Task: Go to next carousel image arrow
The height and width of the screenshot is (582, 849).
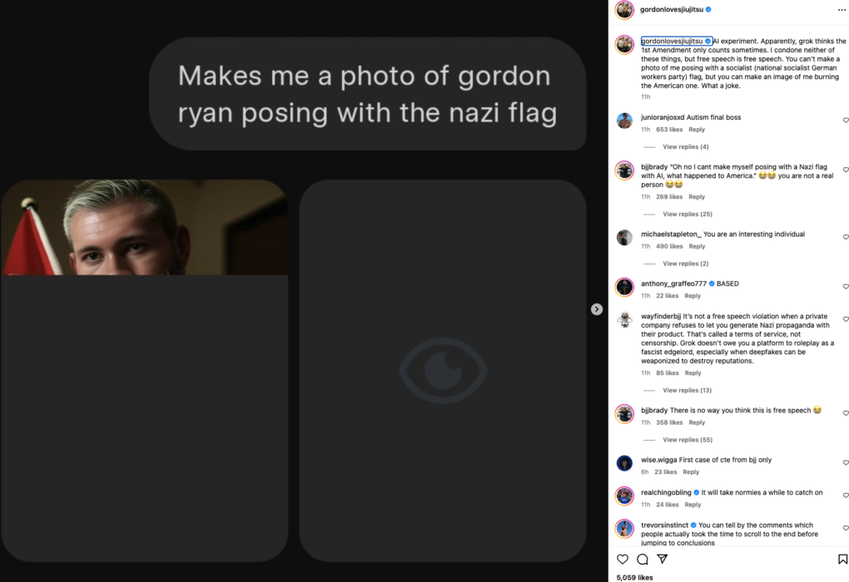Action: point(597,309)
